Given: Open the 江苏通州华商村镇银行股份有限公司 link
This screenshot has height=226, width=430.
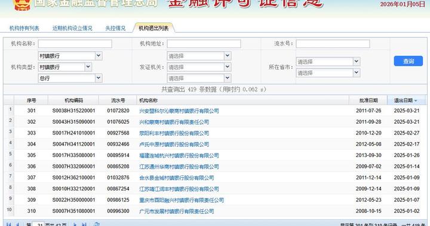Looking at the screenshot, I should pos(179,167).
